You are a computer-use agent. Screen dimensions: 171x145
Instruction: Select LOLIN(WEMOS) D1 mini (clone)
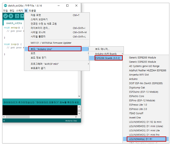coord(146,126)
